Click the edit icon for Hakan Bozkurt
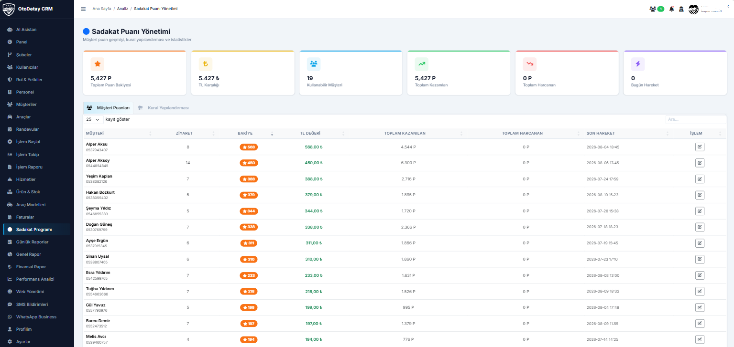Image resolution: width=734 pixels, height=347 pixels. (700, 195)
